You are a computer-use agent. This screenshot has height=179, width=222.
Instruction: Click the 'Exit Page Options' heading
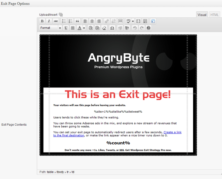point(15,4)
